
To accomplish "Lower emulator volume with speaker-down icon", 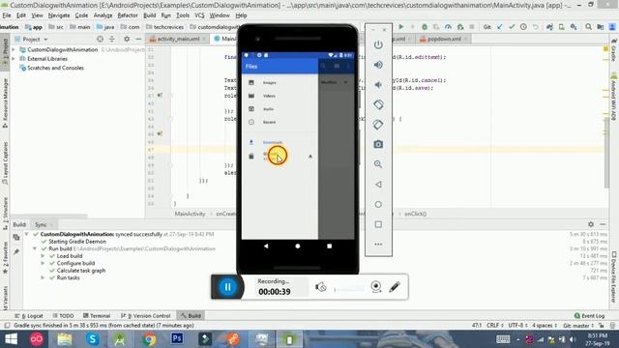I will click(378, 85).
